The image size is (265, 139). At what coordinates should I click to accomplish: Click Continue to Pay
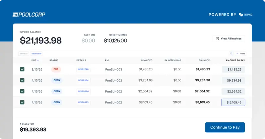coord(225,127)
